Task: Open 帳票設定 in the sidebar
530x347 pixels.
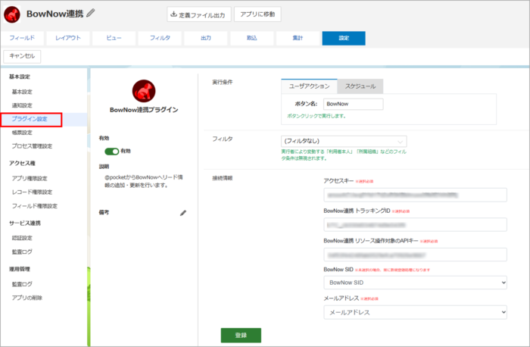Action: pos(22,133)
